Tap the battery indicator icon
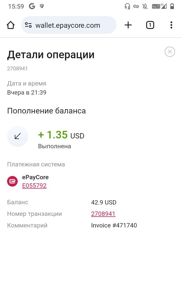The image size is (182, 295). [x=172, y=6]
